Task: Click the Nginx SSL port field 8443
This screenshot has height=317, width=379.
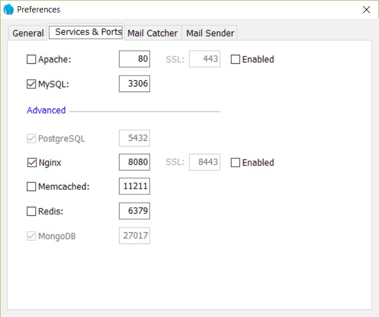Action: [204, 163]
